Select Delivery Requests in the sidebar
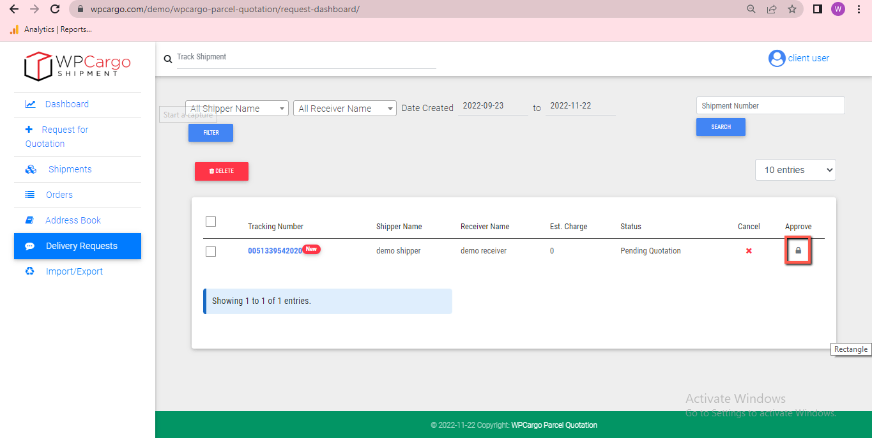Image resolution: width=872 pixels, height=438 pixels. (77, 246)
